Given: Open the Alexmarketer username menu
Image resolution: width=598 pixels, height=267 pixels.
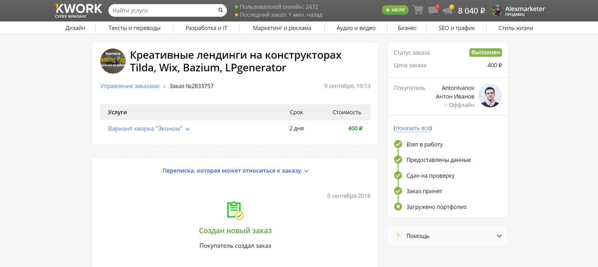Looking at the screenshot, I should pos(525,9).
